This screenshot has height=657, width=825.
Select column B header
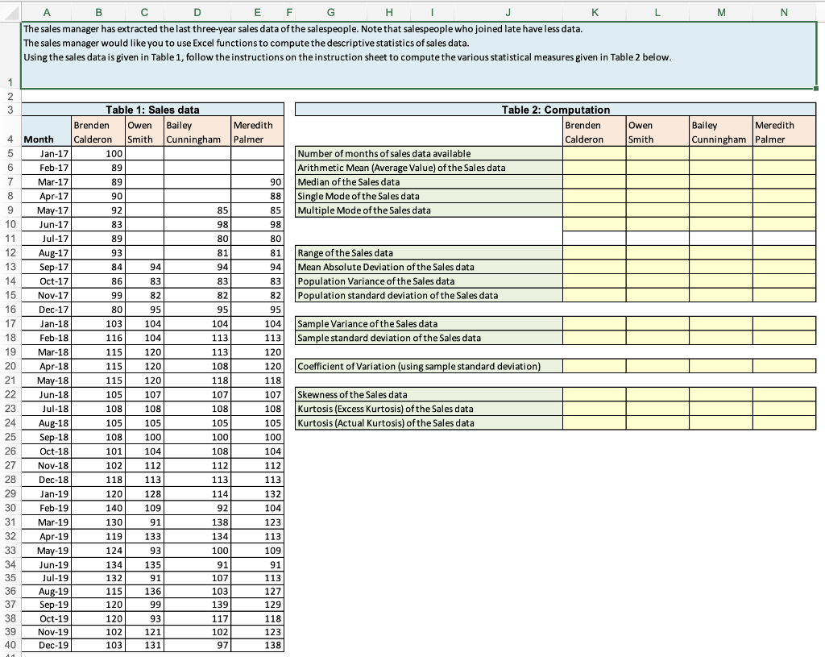coord(98,12)
